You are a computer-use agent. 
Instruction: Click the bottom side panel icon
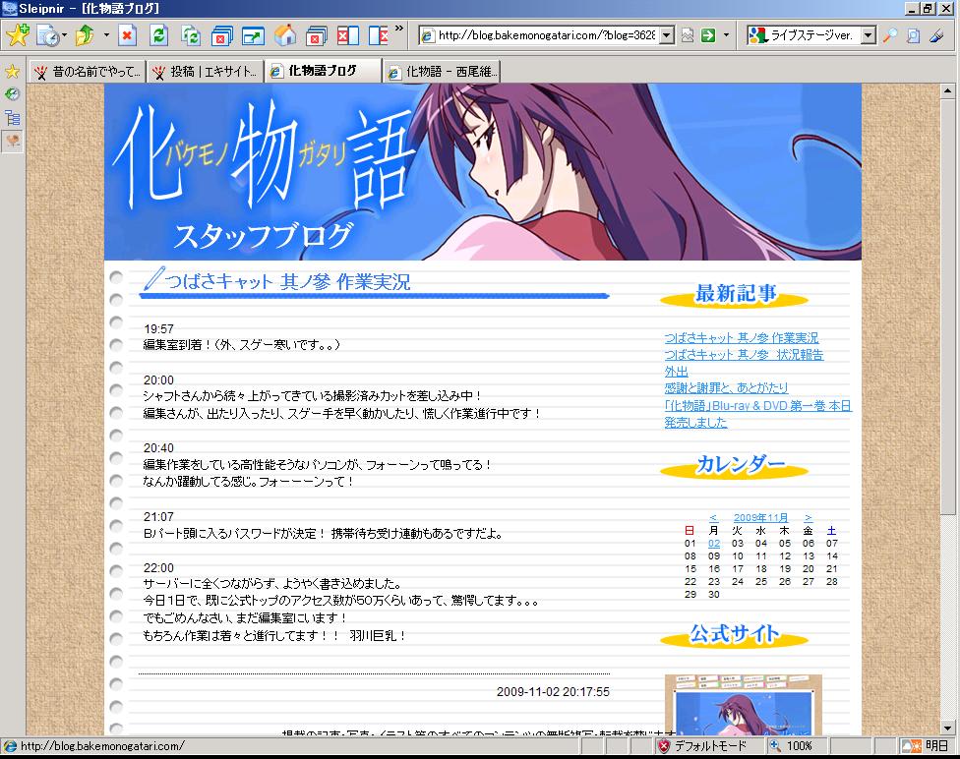pyautogui.click(x=12, y=142)
